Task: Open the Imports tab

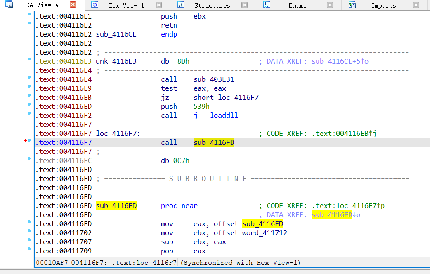Action: pyautogui.click(x=383, y=5)
